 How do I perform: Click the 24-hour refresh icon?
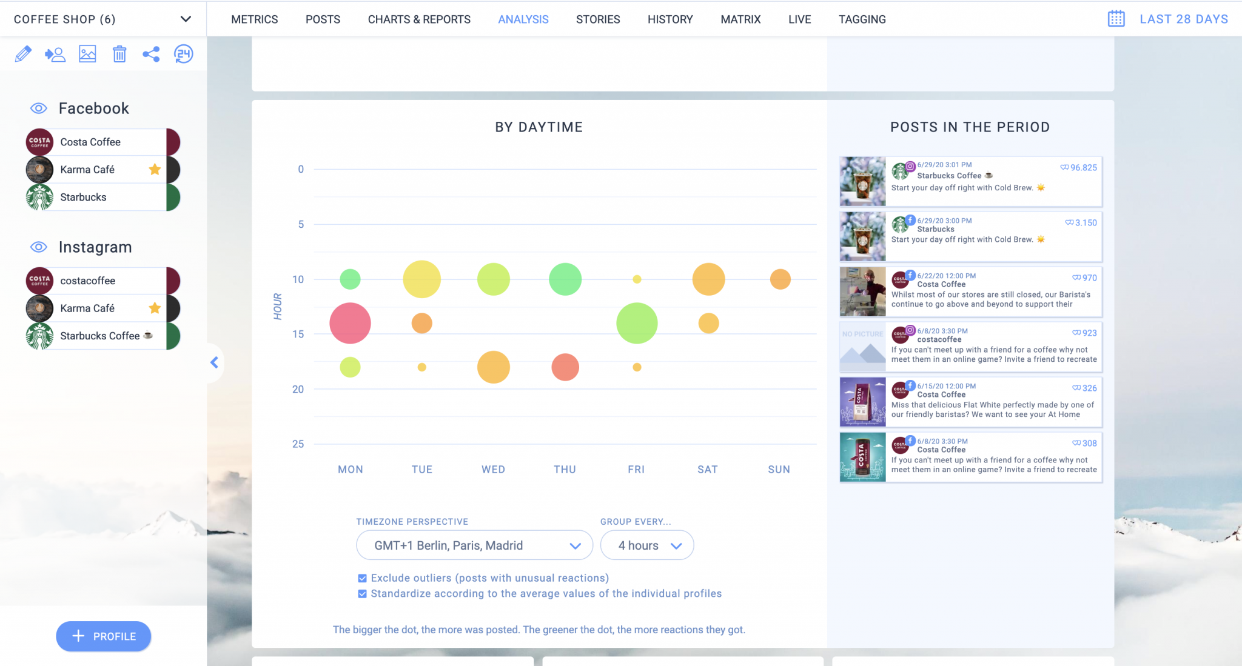[183, 54]
